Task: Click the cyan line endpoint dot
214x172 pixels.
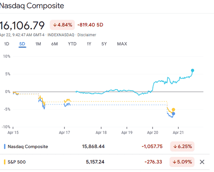Action: [193, 70]
